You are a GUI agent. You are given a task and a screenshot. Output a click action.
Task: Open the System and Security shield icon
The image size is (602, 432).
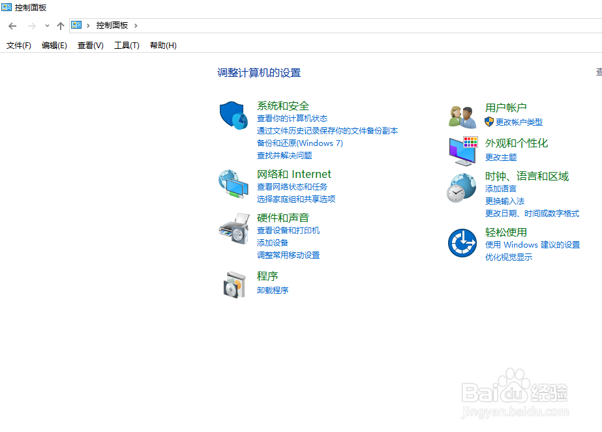point(233,115)
